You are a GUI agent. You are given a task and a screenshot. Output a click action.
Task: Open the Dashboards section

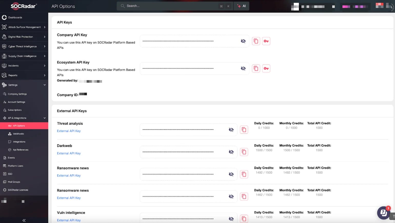24,17
